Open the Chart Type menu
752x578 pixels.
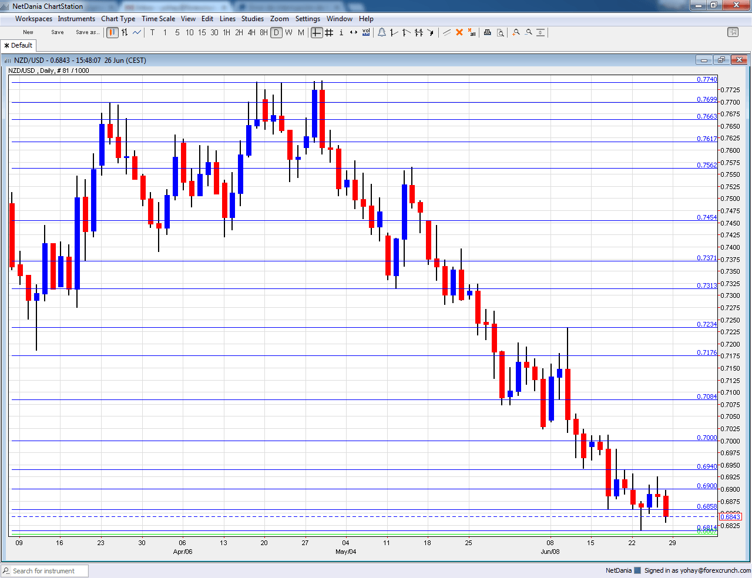coord(118,19)
